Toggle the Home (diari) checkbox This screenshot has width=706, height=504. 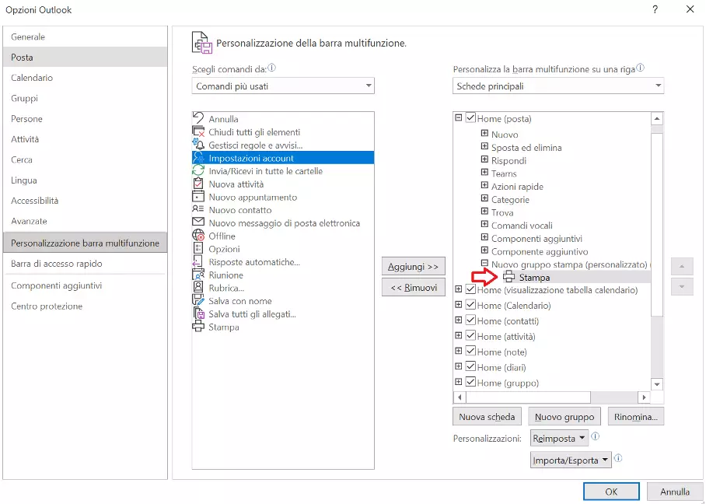coord(470,366)
